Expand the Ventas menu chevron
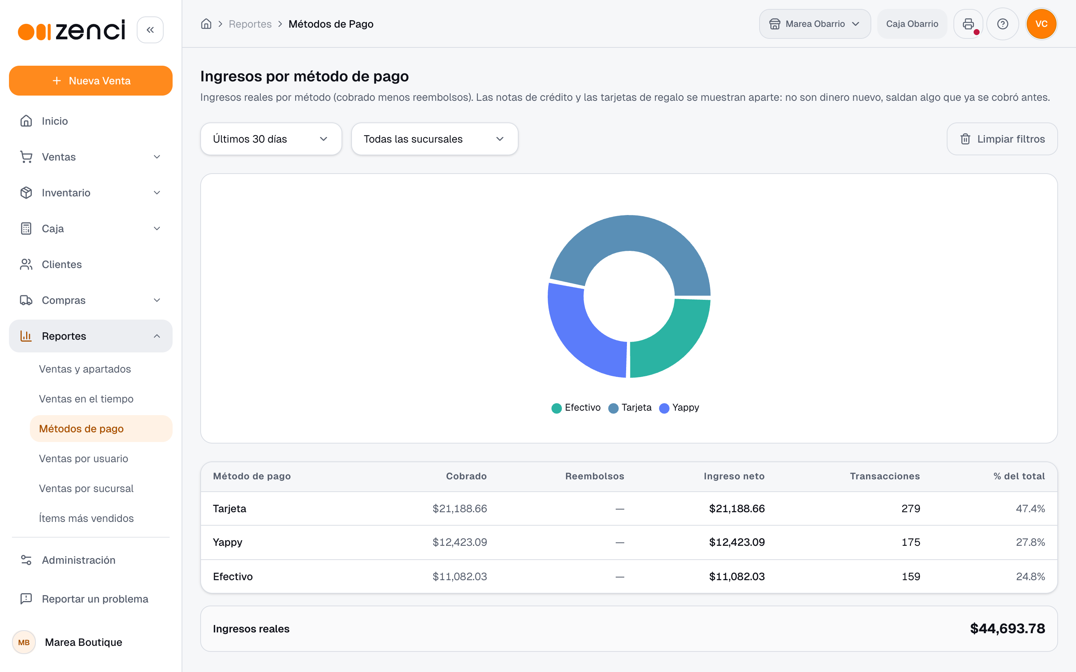 pyautogui.click(x=157, y=157)
